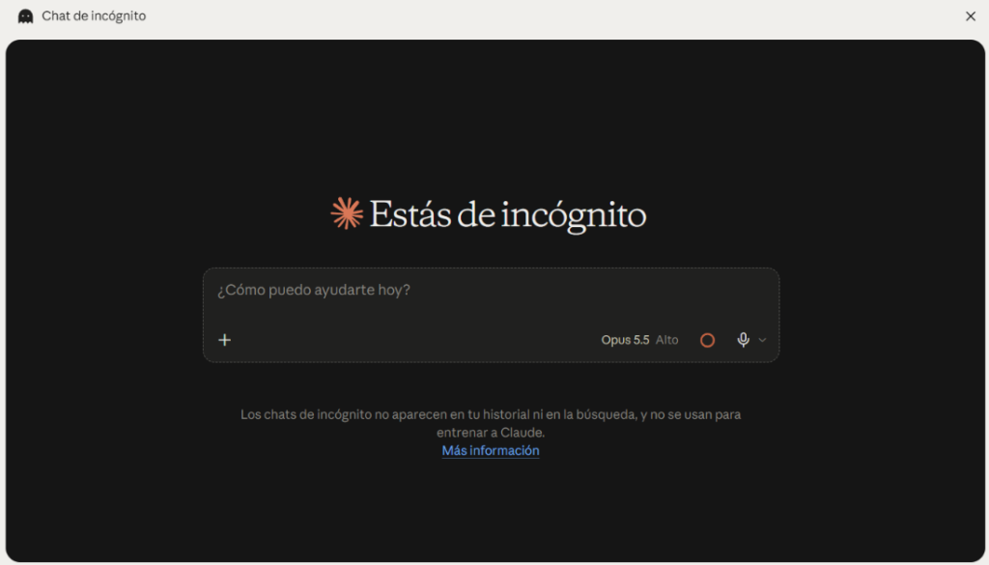Click the plus attachment icon
This screenshot has height=565, width=989.
coord(224,340)
